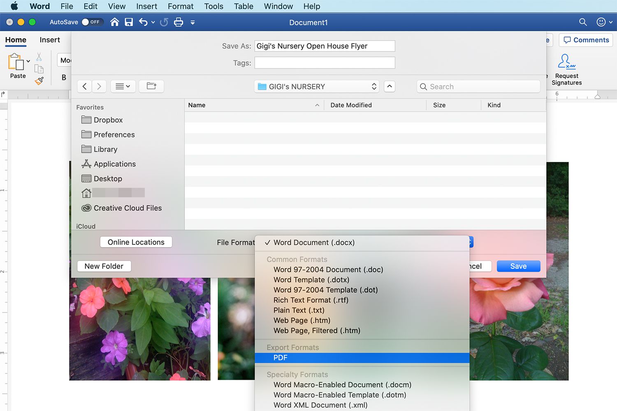Click the Cut scissors icon
The height and width of the screenshot is (411, 617).
[39, 57]
